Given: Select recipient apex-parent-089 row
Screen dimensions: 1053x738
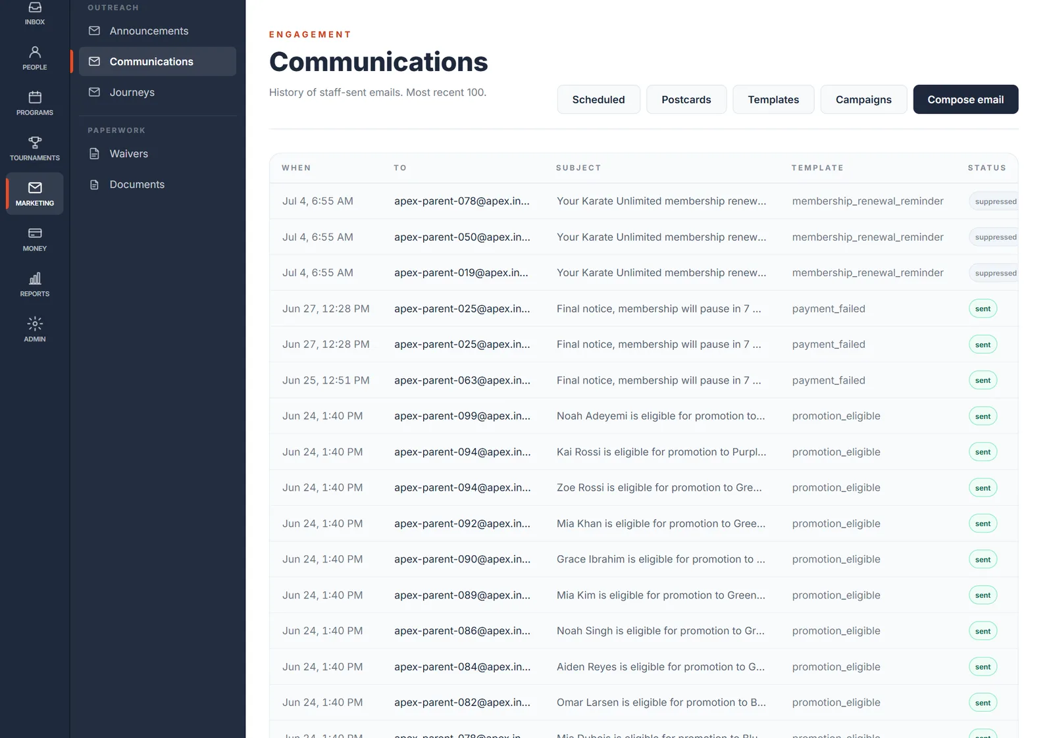Looking at the screenshot, I should (x=462, y=595).
